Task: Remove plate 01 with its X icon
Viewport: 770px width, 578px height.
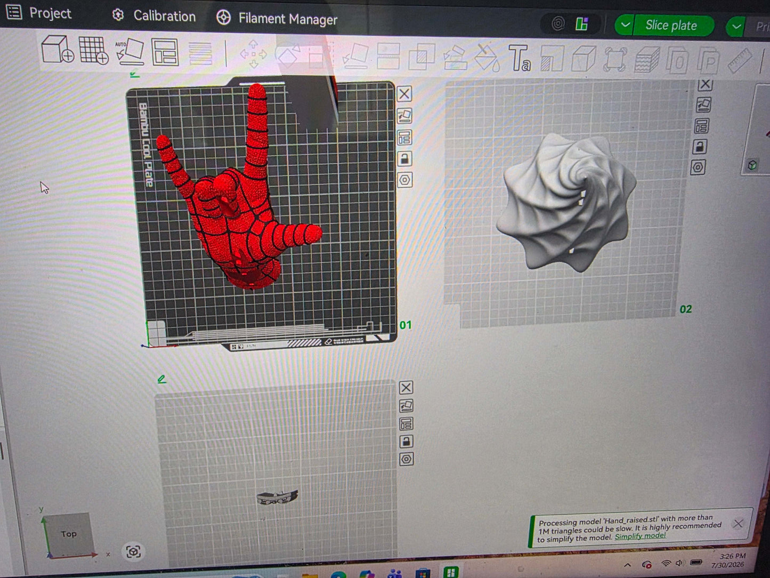Action: point(404,94)
